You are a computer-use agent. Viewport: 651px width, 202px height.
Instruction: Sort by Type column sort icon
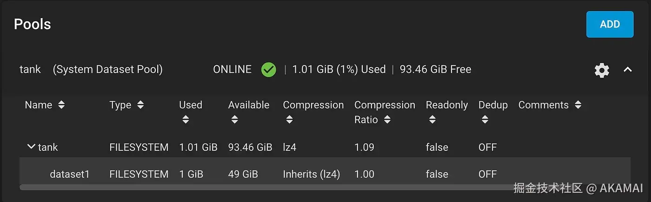tap(140, 105)
